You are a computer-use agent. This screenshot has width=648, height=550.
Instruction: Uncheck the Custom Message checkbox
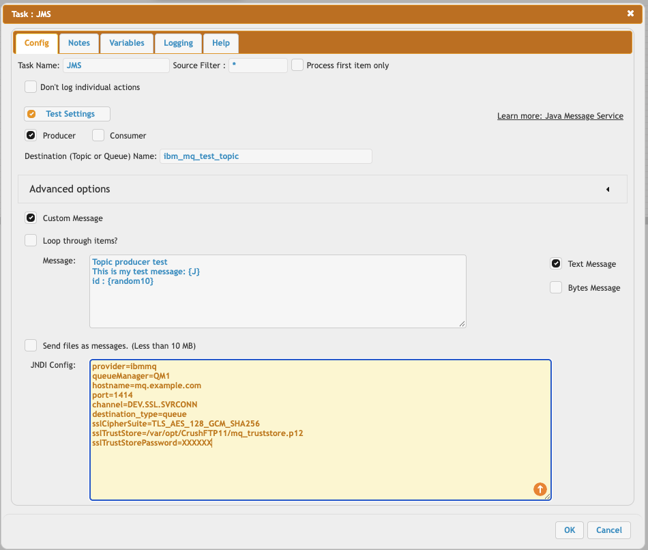pyautogui.click(x=31, y=218)
